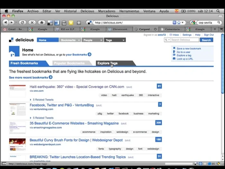Reload the page with the refresh icon
Screen dimensions: 225x169
click(x=22, y=22)
